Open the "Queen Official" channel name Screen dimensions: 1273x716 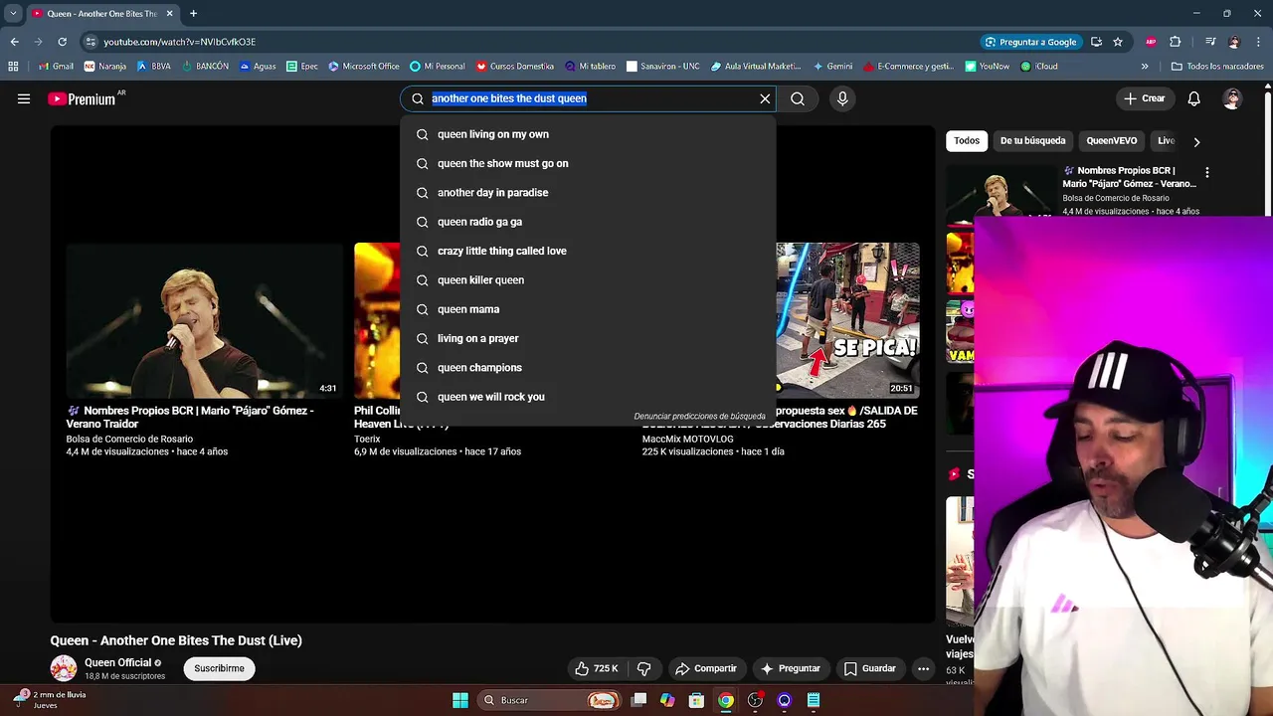coord(117,662)
